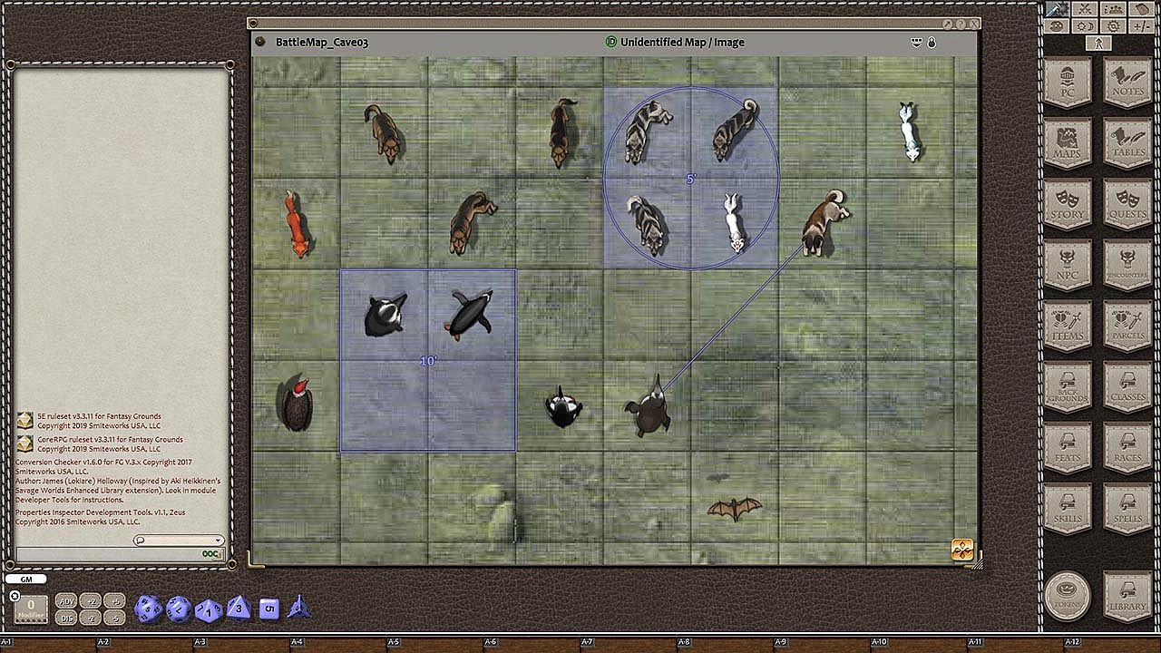Select the bat token on the map
This screenshot has width=1161, height=653.
tap(734, 509)
